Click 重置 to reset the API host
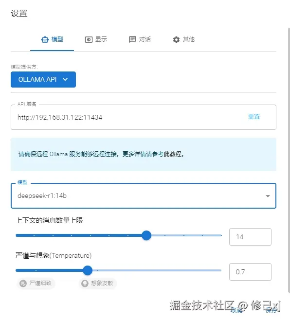The image size is (290, 321). [x=254, y=117]
